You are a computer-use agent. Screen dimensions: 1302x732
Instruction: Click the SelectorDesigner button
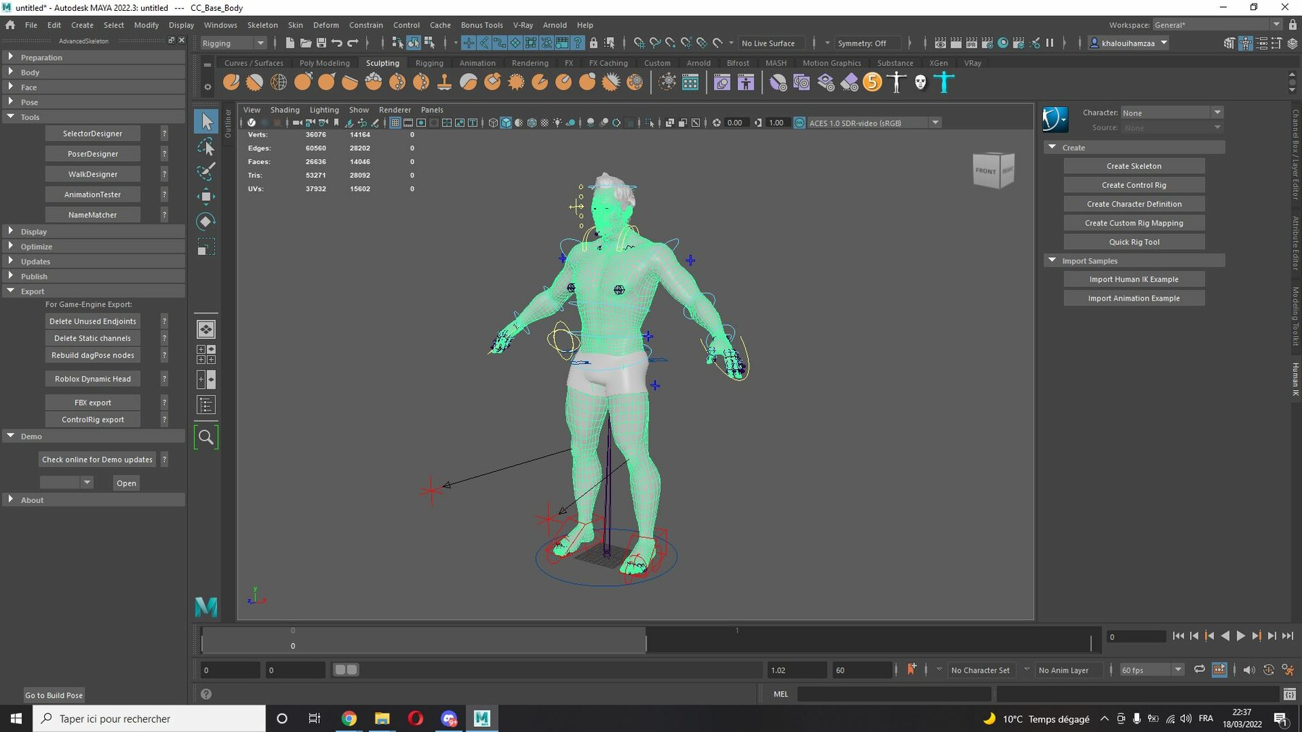click(93, 134)
